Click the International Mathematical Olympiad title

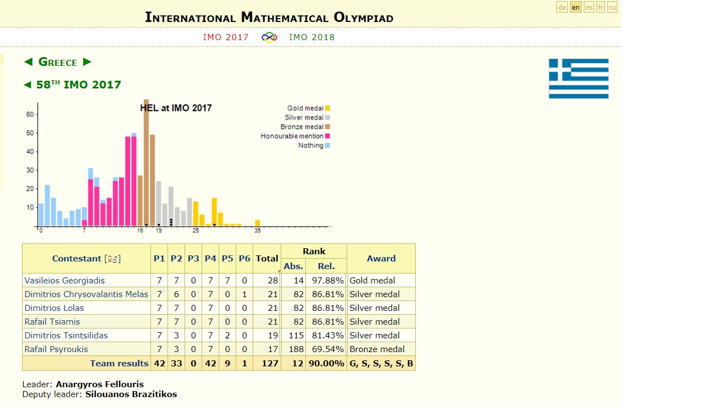269,17
